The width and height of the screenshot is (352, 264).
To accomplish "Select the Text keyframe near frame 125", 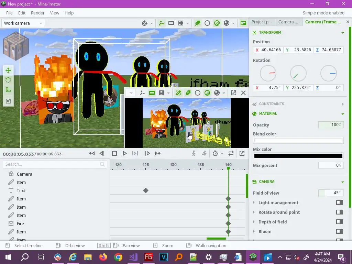I will point(146,190).
